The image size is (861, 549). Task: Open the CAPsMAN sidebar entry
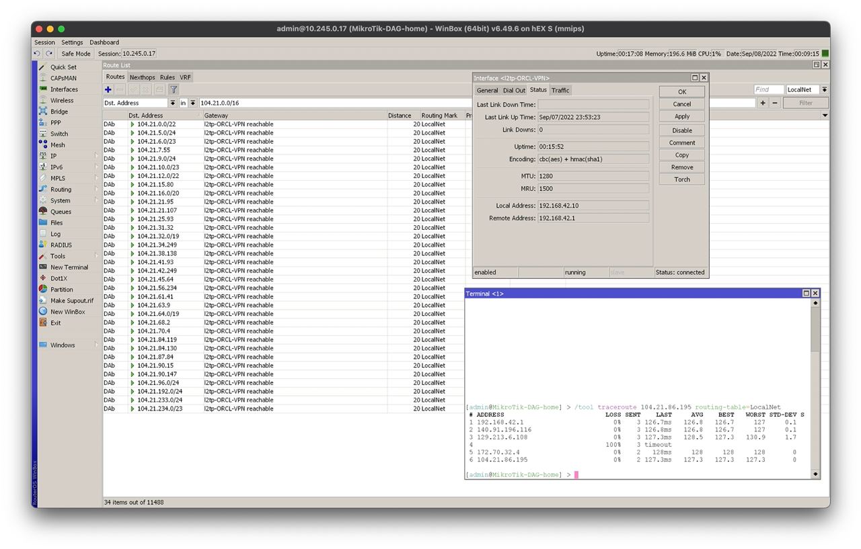click(63, 78)
